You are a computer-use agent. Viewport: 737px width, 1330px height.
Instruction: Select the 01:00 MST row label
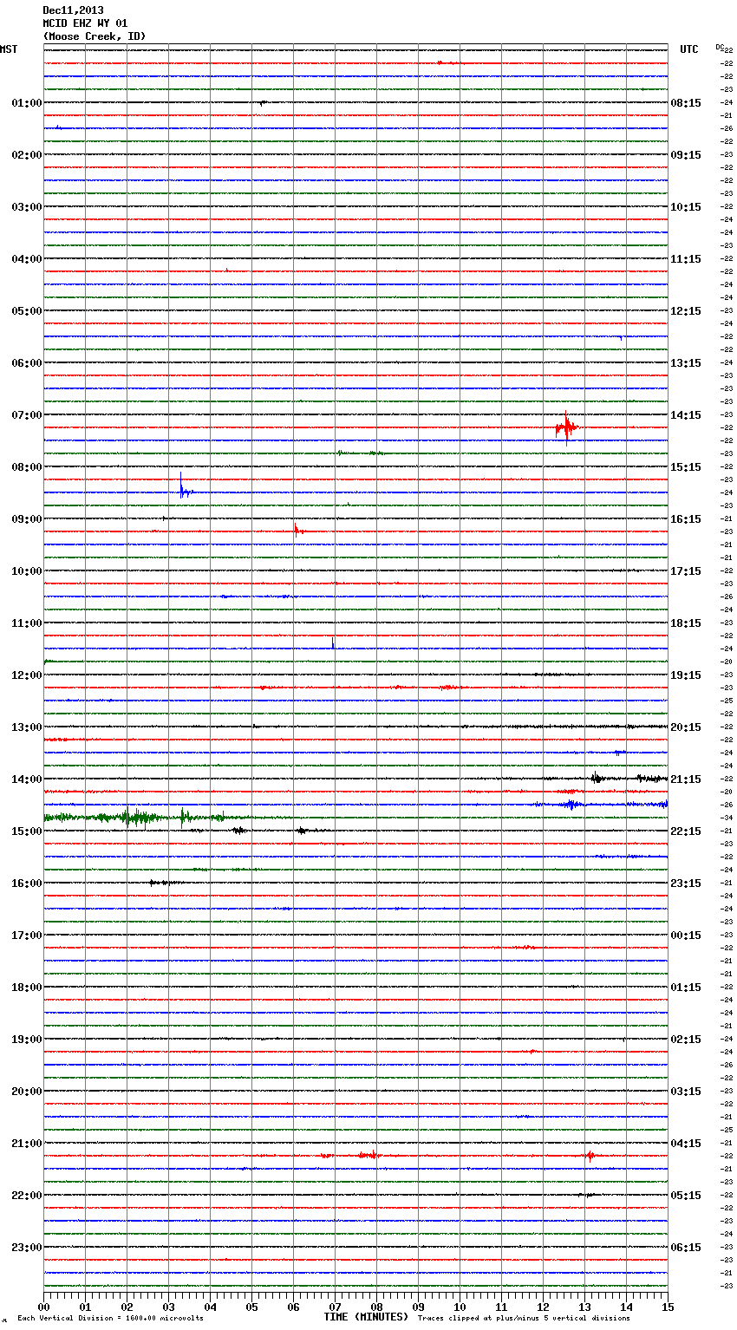26,103
